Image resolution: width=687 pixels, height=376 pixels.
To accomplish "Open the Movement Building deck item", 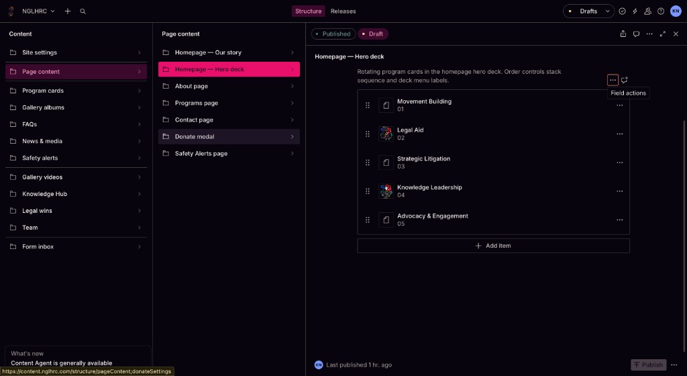I will click(493, 105).
